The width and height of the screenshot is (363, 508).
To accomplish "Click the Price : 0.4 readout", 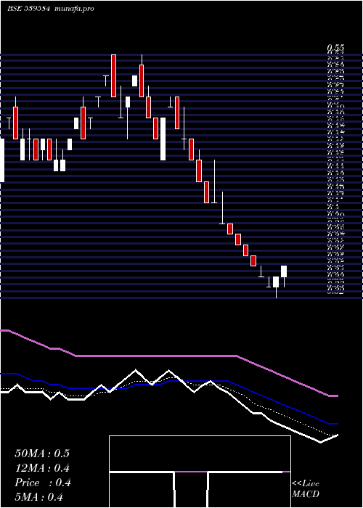I will click(x=42, y=483).
